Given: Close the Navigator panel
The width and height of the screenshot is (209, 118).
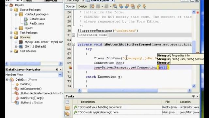Looking at the screenshot, I should click(61, 69).
